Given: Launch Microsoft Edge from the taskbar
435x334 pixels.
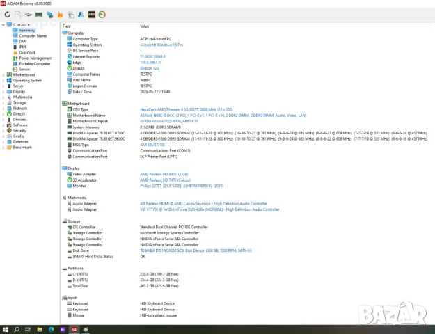Looking at the screenshot, I should (51, 329).
